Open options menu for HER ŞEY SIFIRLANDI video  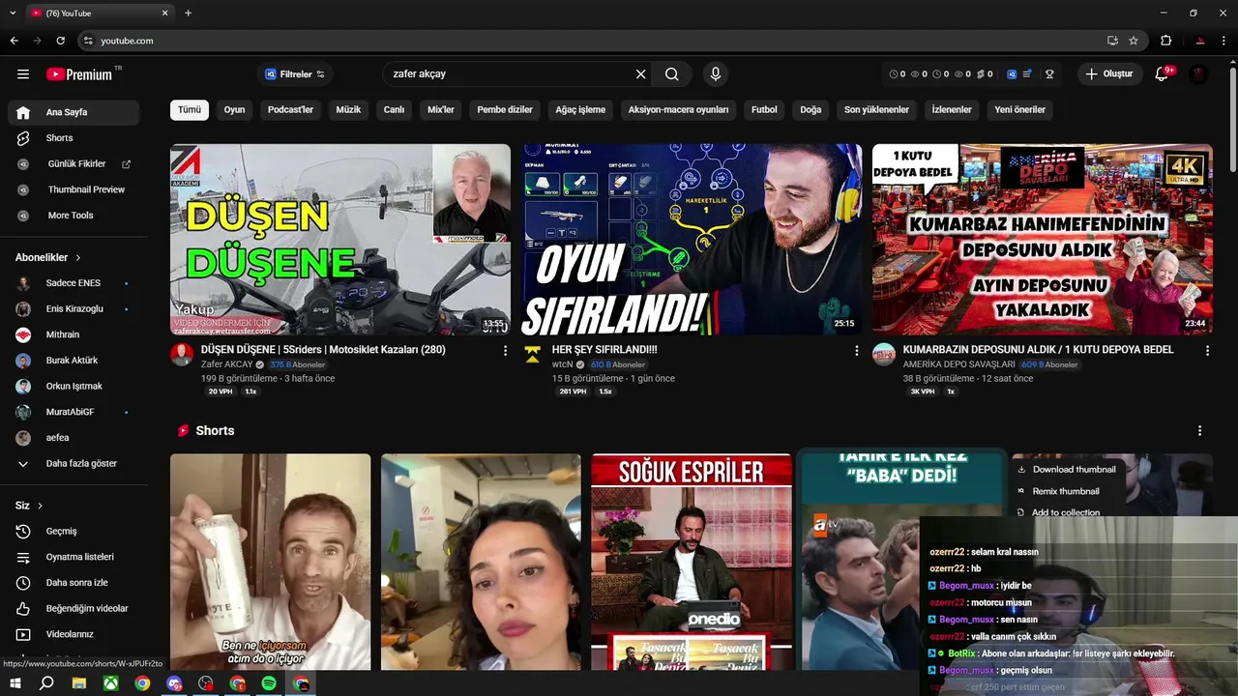(x=856, y=351)
